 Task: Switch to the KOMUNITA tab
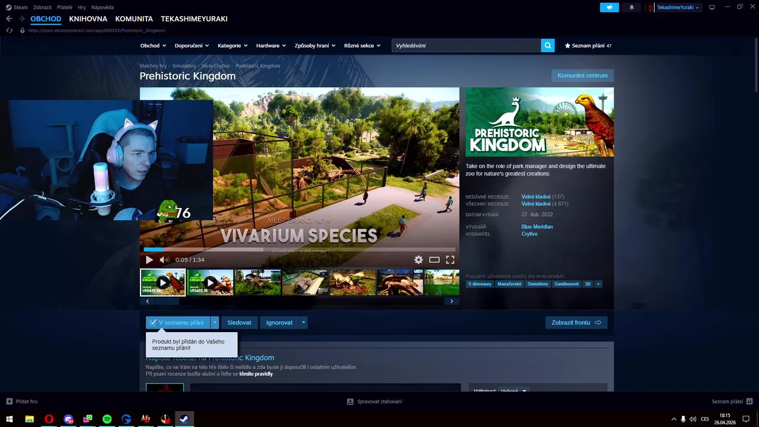134,19
